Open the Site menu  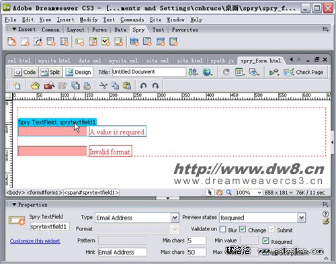tap(155, 19)
